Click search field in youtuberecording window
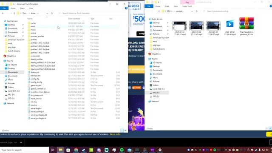Screen dimensions: 272x153 [x=236, y=11]
